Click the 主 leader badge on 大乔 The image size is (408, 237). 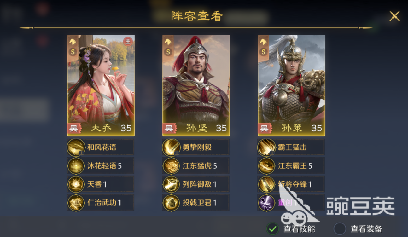coord(128,42)
